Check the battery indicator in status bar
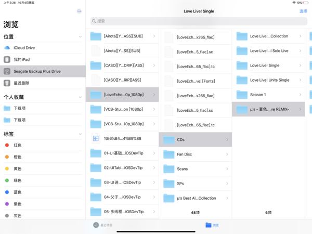Image resolution: width=312 pixels, height=234 pixels. pos(305,3)
